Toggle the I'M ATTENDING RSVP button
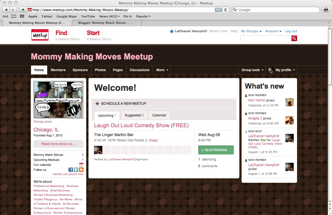 216,150
